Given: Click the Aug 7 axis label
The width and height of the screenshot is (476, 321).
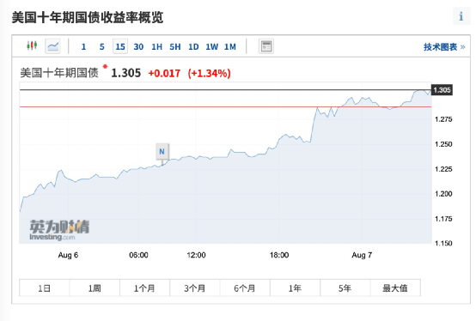Looking at the screenshot, I should click(362, 255).
